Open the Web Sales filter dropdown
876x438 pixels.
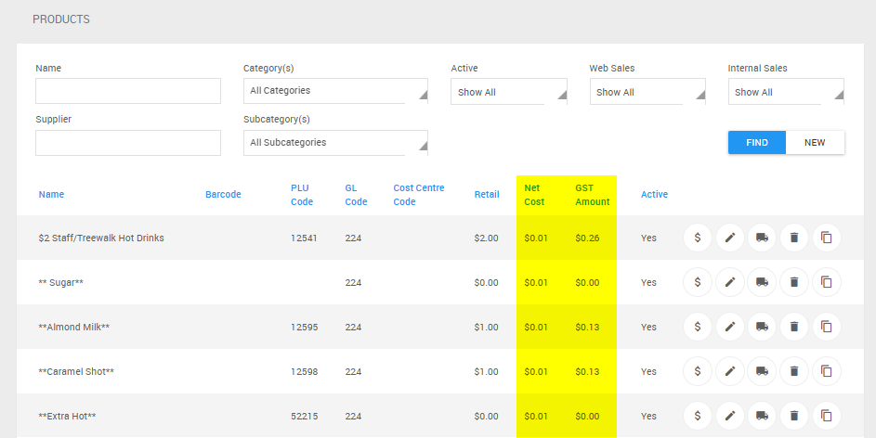click(x=647, y=92)
